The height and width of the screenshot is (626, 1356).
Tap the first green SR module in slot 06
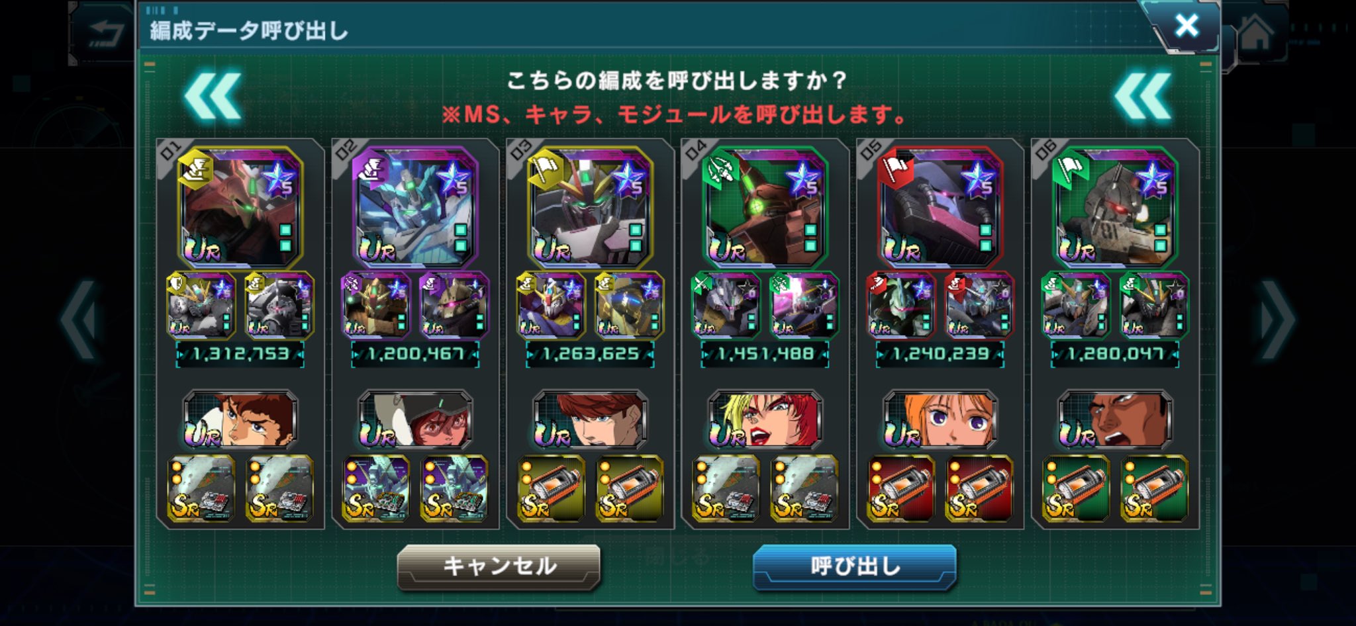tap(1076, 488)
